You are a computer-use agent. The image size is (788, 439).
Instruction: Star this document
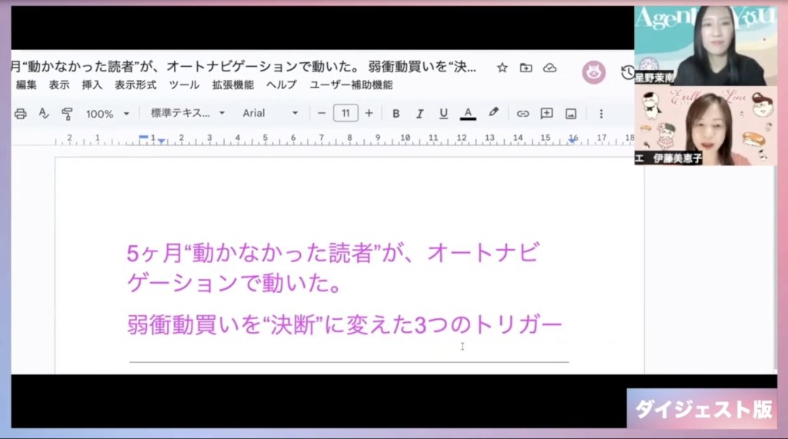tap(503, 68)
